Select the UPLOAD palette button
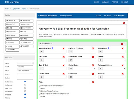The image size is (134, 99). point(26,35)
